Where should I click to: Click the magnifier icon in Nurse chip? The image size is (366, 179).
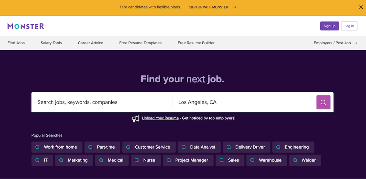(137, 160)
